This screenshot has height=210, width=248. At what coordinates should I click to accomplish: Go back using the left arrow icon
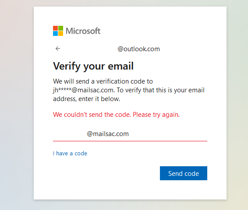(58, 49)
